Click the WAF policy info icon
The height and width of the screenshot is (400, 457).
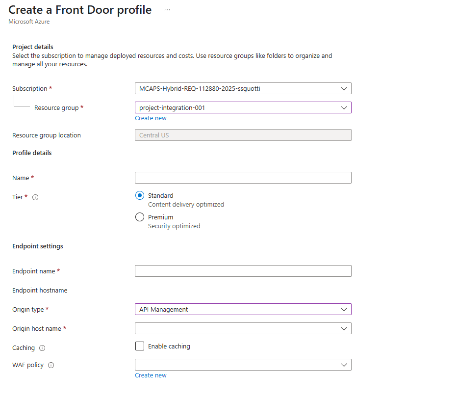point(51,365)
